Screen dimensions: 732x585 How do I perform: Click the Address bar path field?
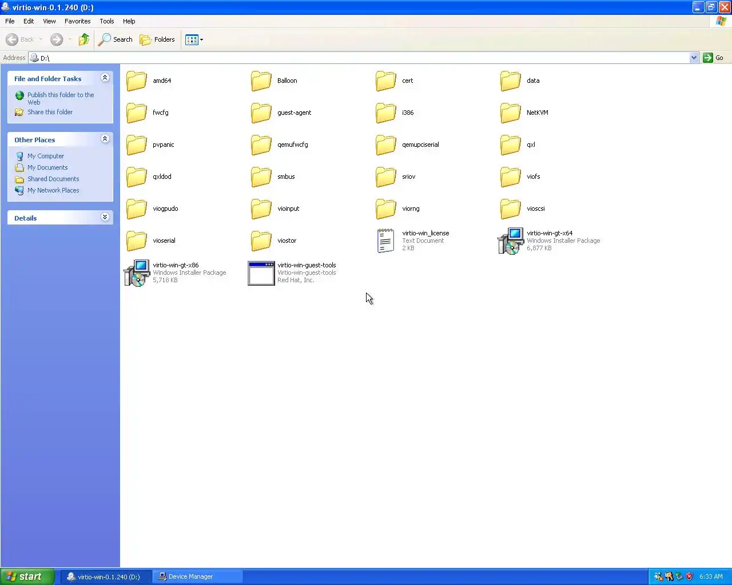click(x=363, y=58)
